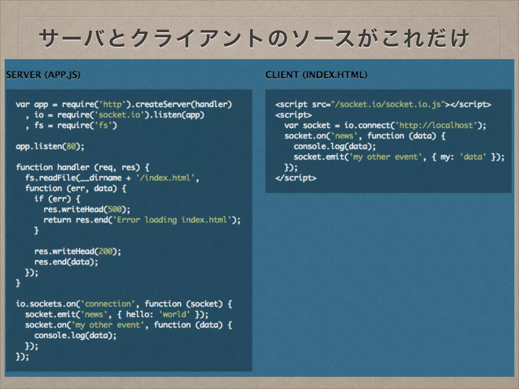
Task: Click the line ", io = require('socket.io').listen(app)"
Action: [115, 115]
